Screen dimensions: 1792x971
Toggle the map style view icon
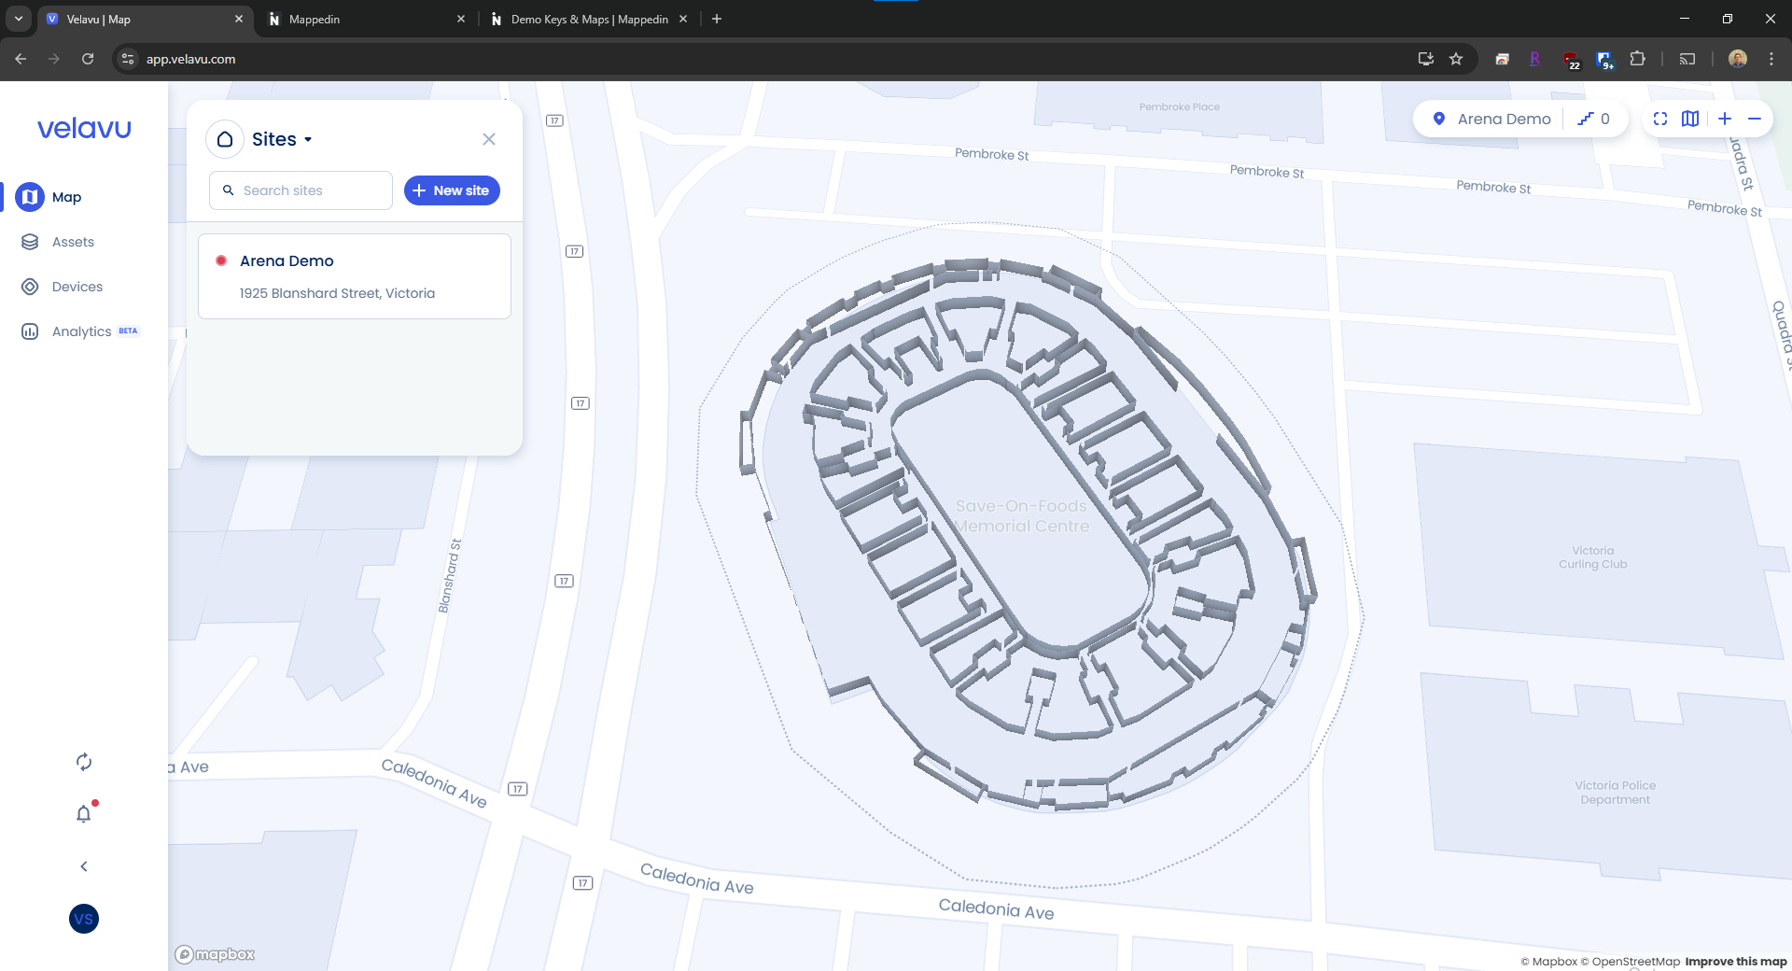[x=1690, y=119]
